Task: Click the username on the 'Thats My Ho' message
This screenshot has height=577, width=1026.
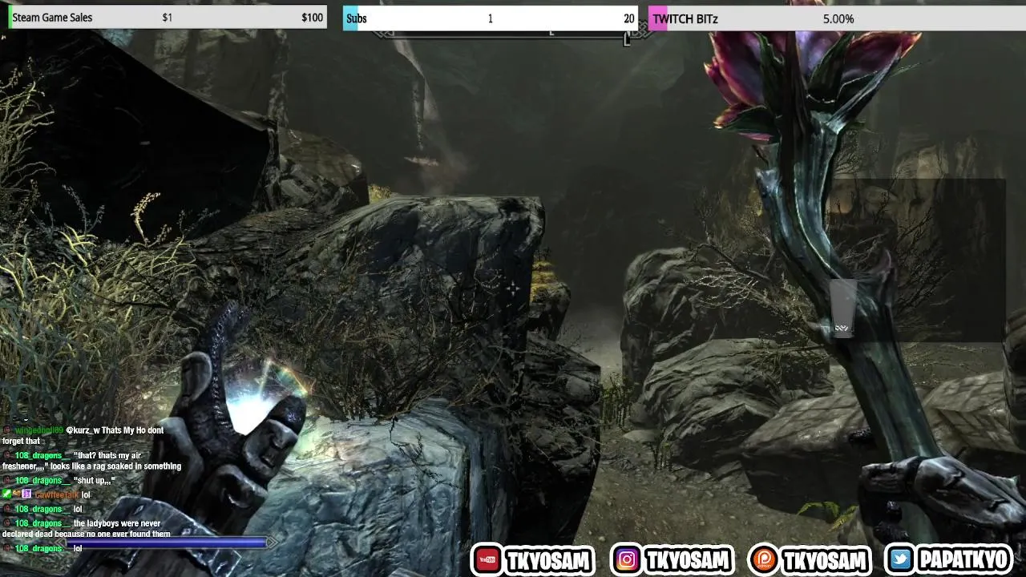Action: click(38, 430)
